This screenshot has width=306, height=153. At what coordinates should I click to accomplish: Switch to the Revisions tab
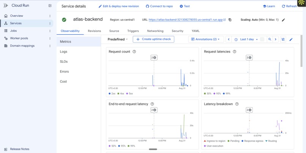point(95,31)
